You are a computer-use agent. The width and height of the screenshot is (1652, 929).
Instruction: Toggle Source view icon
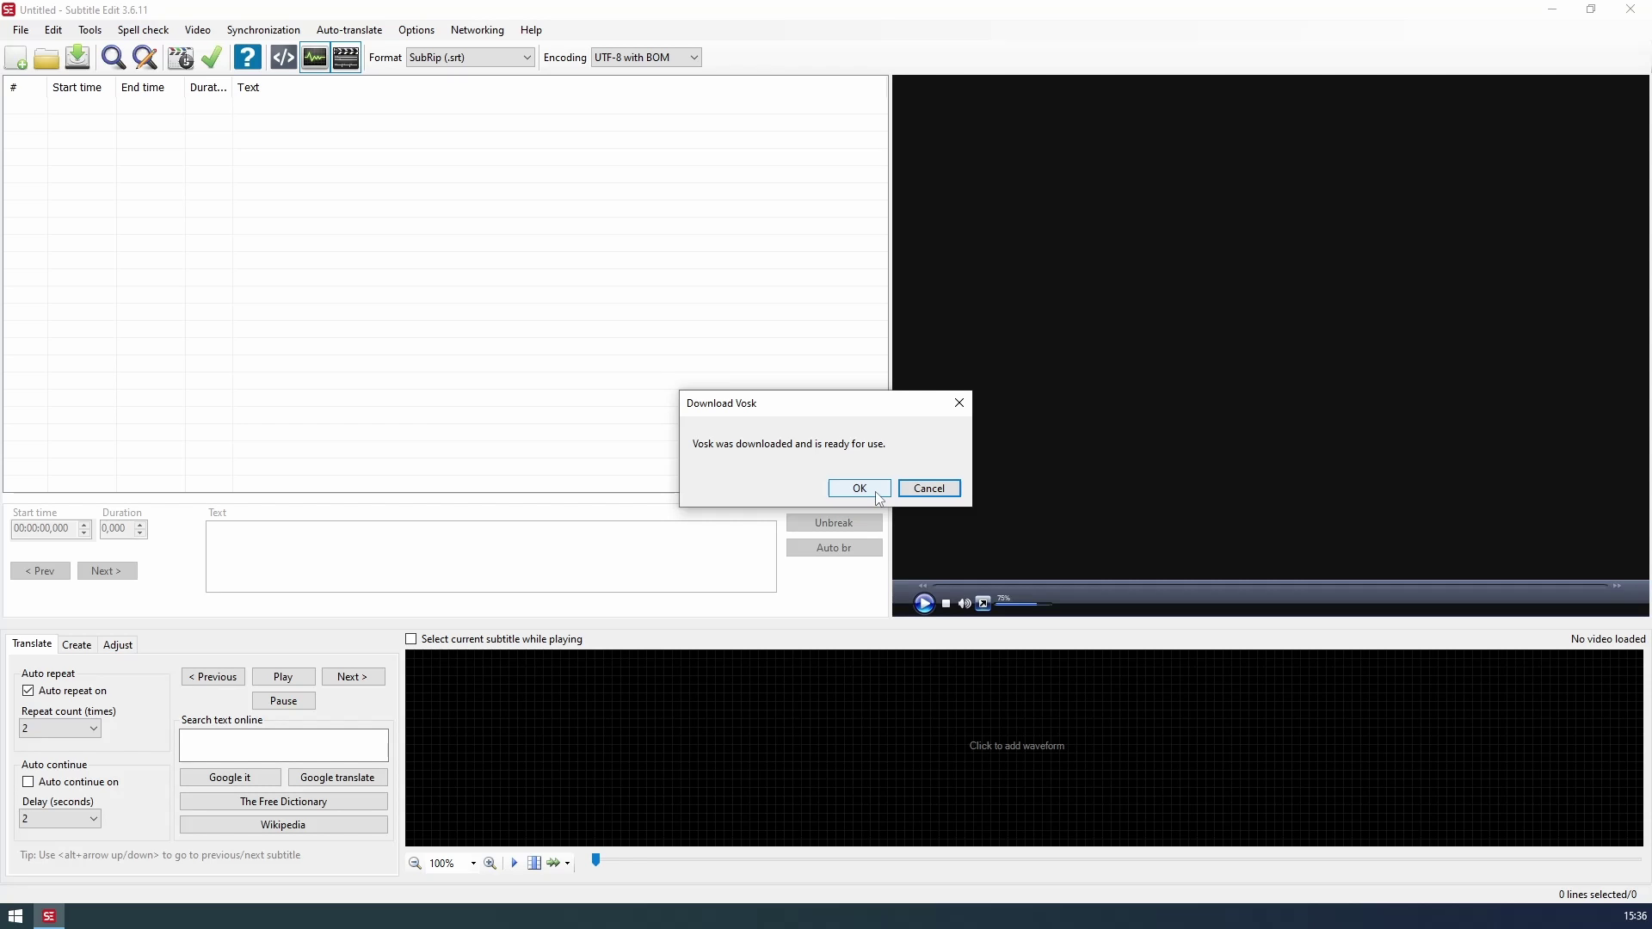283,58
